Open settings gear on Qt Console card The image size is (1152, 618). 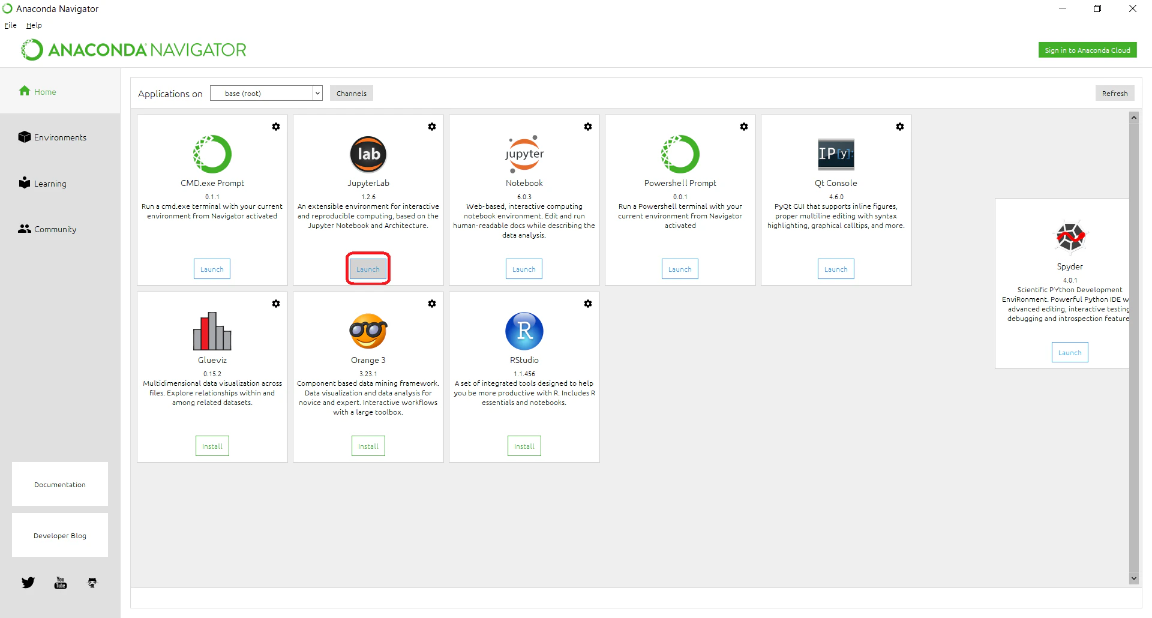pos(900,127)
